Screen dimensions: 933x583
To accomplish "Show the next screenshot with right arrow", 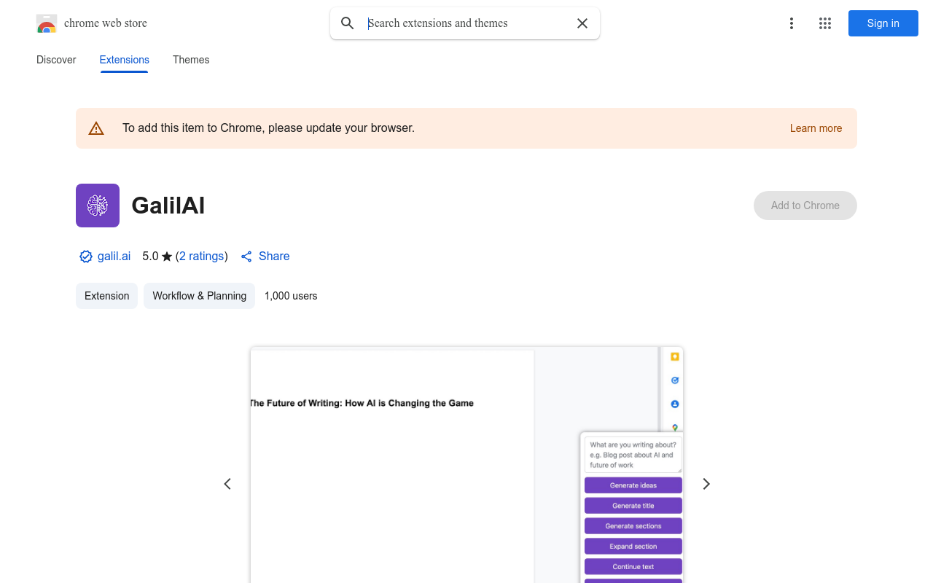I will 706,484.
